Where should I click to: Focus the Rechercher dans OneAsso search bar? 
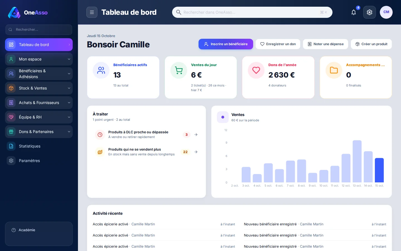coord(252,12)
